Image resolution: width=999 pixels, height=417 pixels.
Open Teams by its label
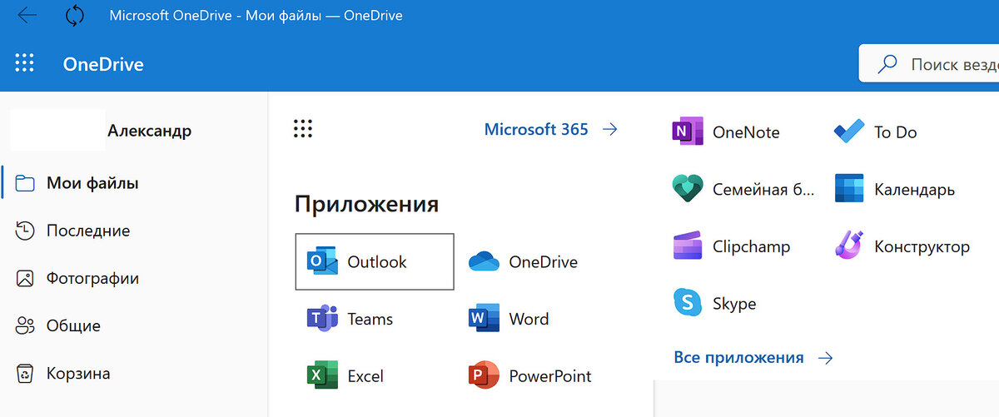pyautogui.click(x=370, y=319)
